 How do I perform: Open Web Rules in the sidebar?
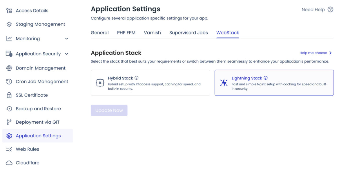(27, 149)
